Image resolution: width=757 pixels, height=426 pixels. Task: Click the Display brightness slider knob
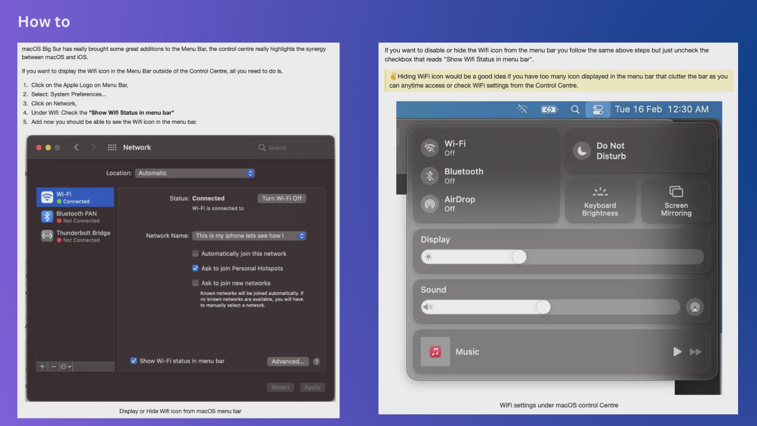[519, 257]
